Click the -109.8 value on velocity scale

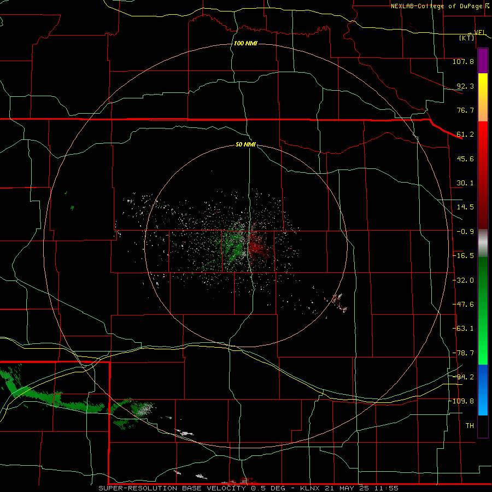tap(461, 401)
